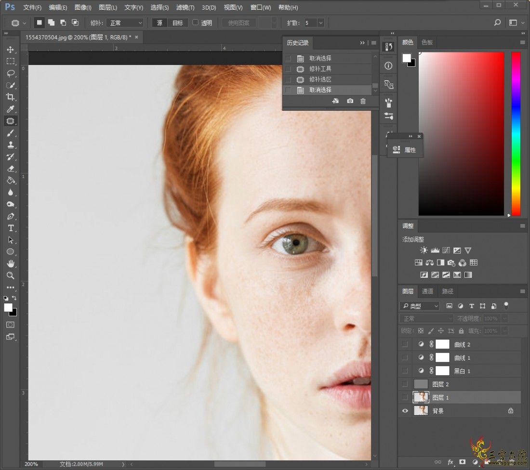Add a Levels adjustment

[435, 250]
